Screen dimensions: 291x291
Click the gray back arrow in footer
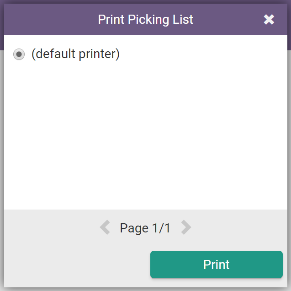105,227
